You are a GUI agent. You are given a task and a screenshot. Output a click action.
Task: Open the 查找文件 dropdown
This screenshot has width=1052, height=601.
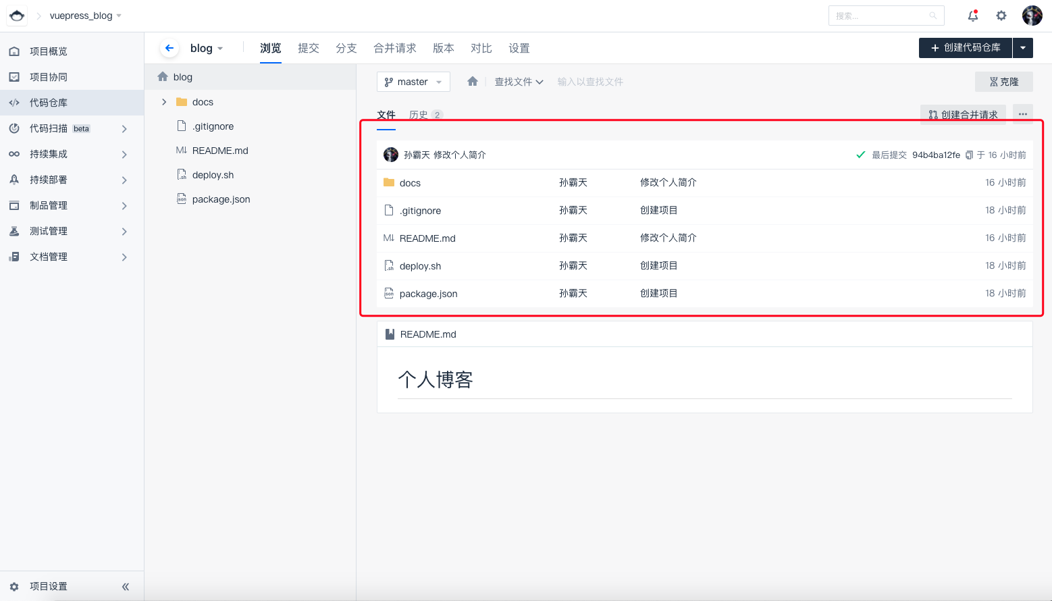(x=518, y=82)
